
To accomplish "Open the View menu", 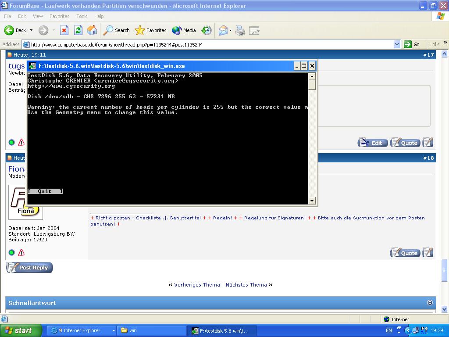I will coord(38,16).
